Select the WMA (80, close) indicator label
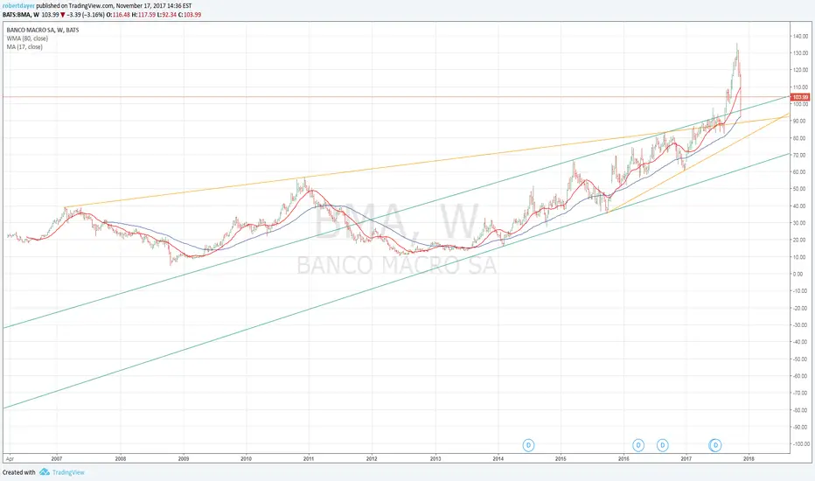Screen dimensions: 815x481 pos(27,38)
